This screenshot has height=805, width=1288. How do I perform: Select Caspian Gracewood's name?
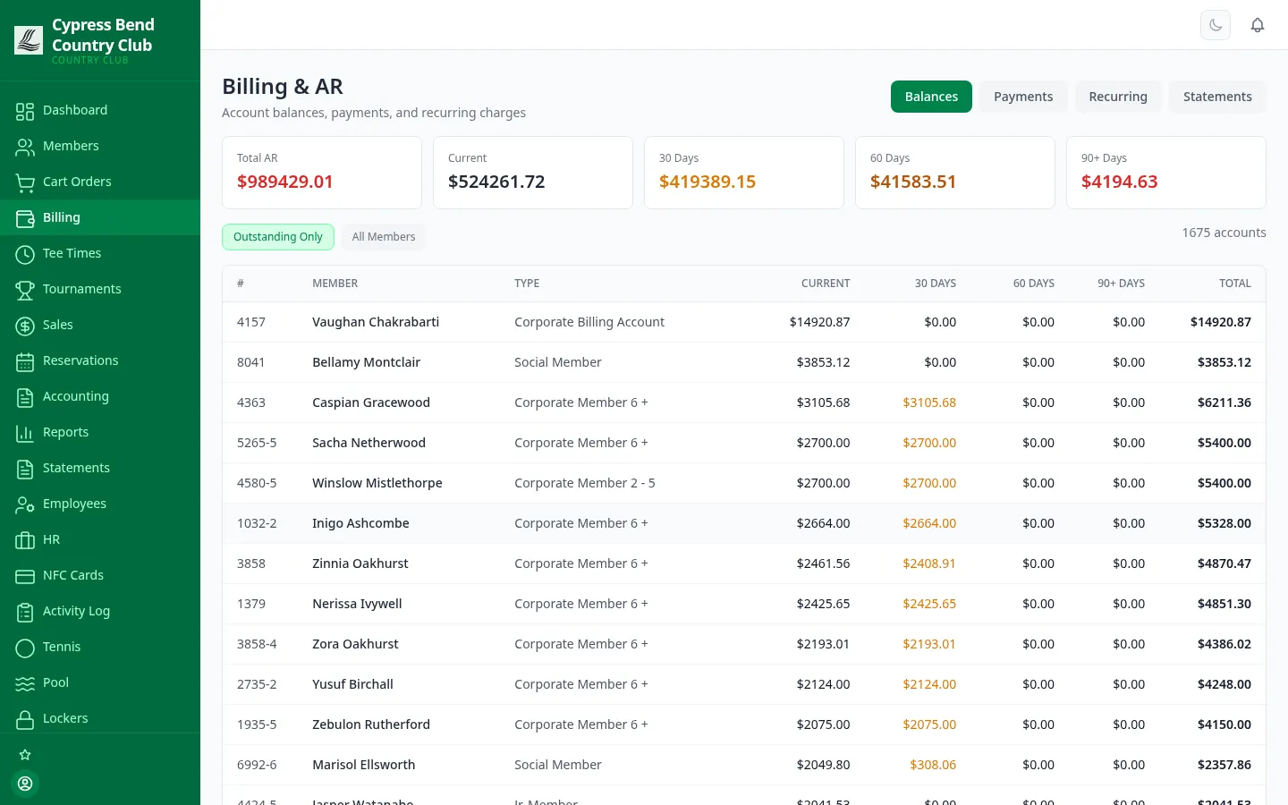[x=371, y=402]
